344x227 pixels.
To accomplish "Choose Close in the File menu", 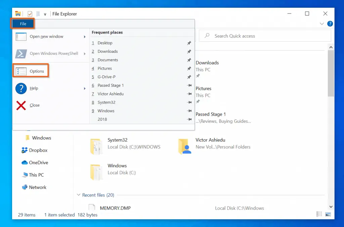I will pyautogui.click(x=51, y=105).
